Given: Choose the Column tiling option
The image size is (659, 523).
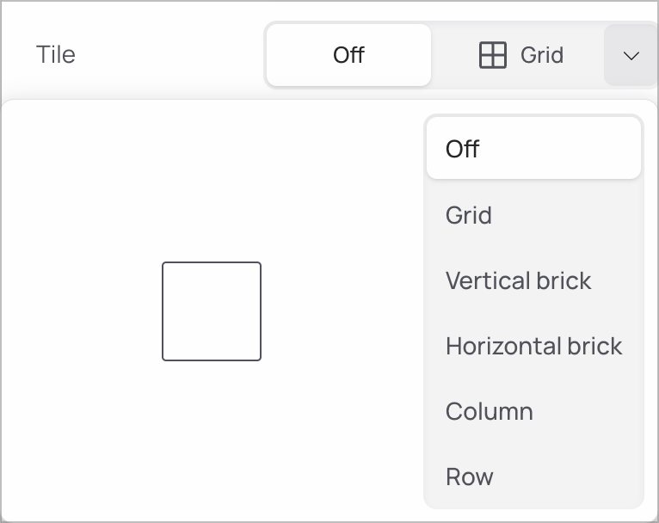Looking at the screenshot, I should [x=489, y=411].
